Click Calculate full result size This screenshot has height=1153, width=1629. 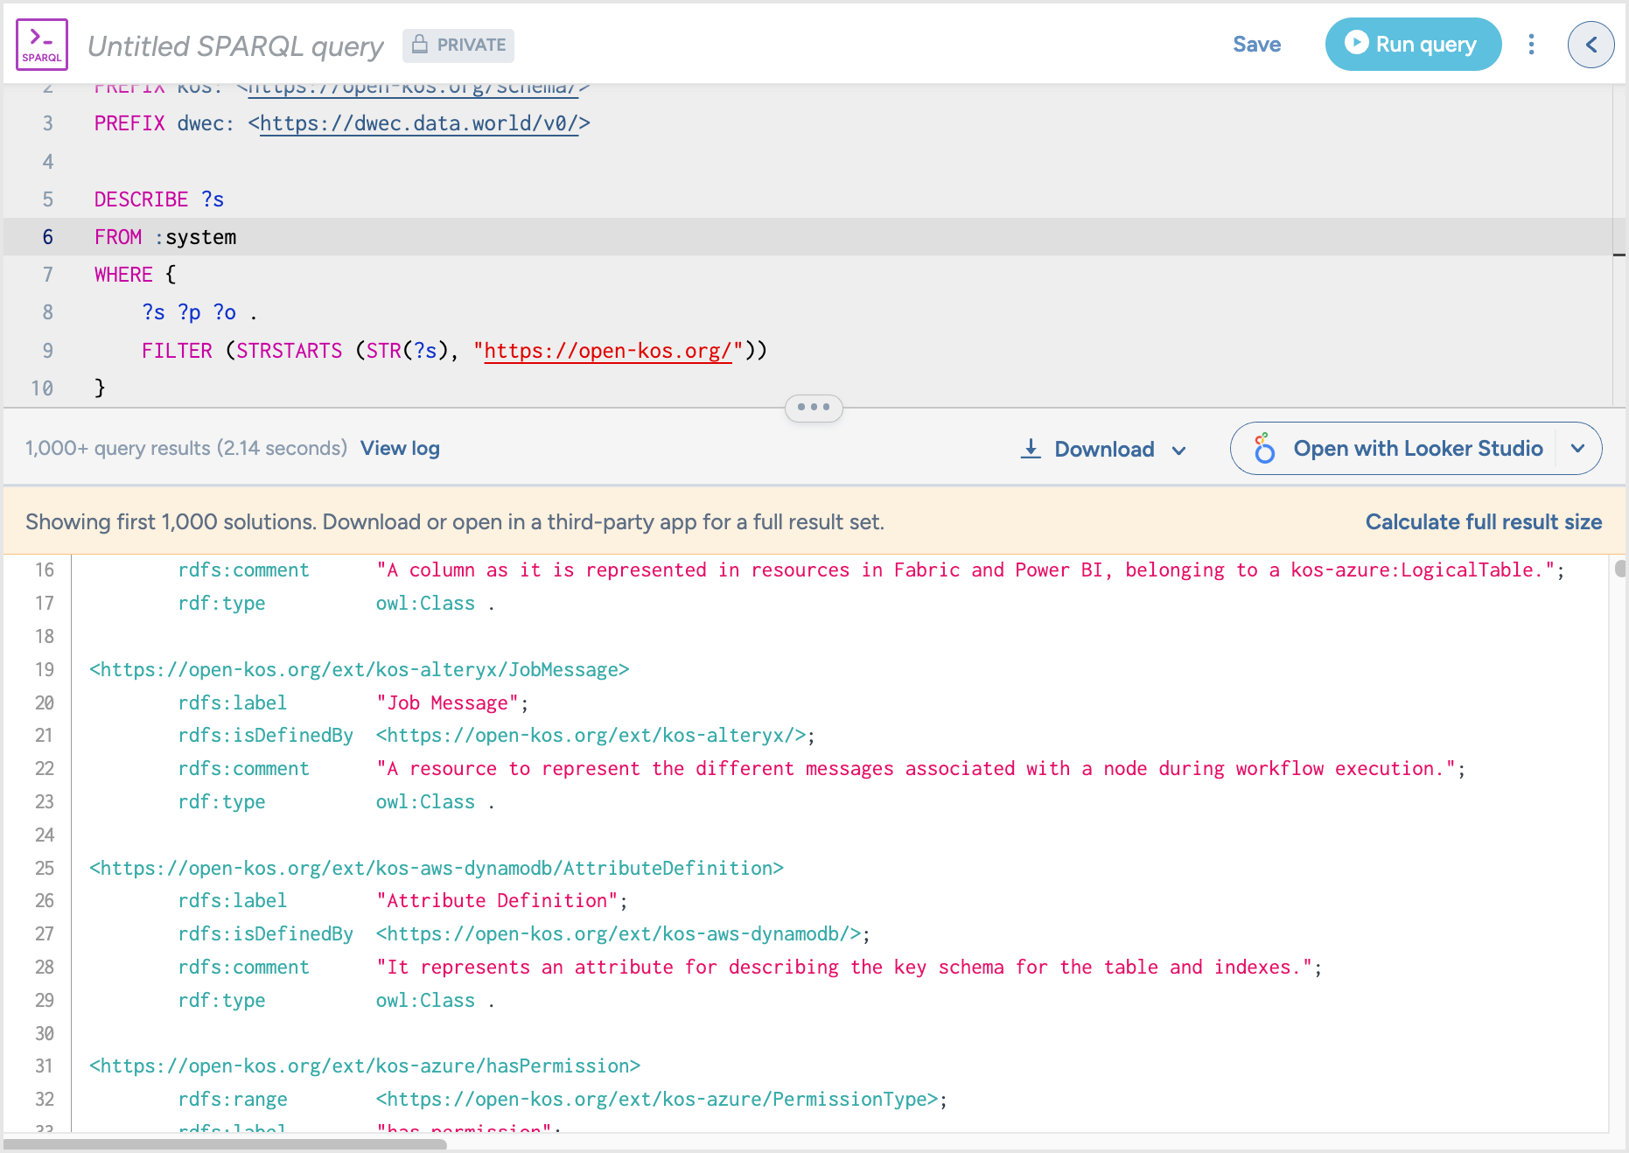[x=1483, y=522]
